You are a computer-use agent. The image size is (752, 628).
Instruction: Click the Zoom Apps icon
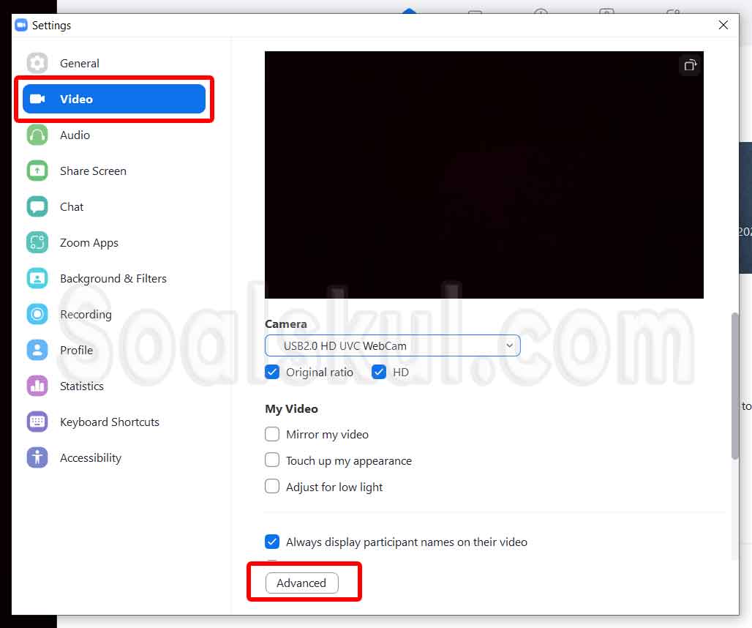click(x=37, y=242)
